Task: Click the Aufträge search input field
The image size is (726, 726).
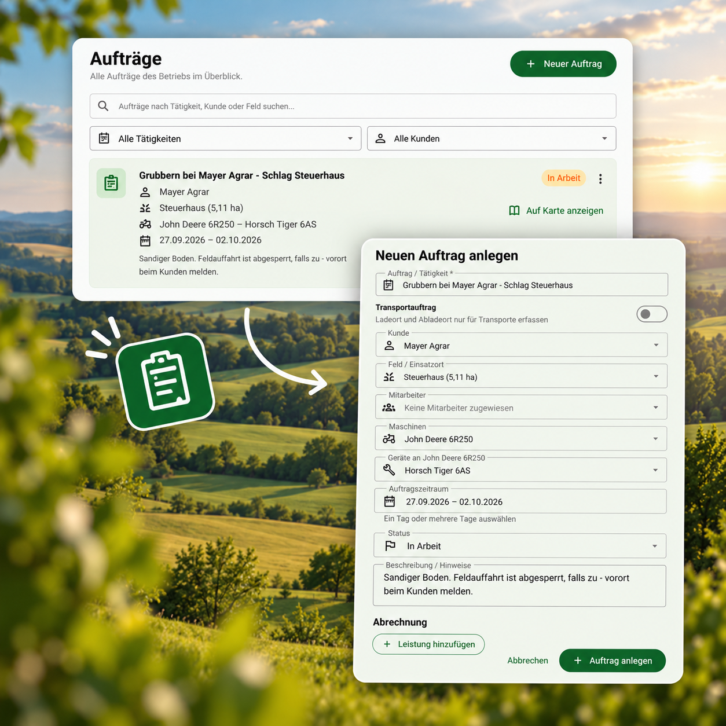Action: pos(353,106)
